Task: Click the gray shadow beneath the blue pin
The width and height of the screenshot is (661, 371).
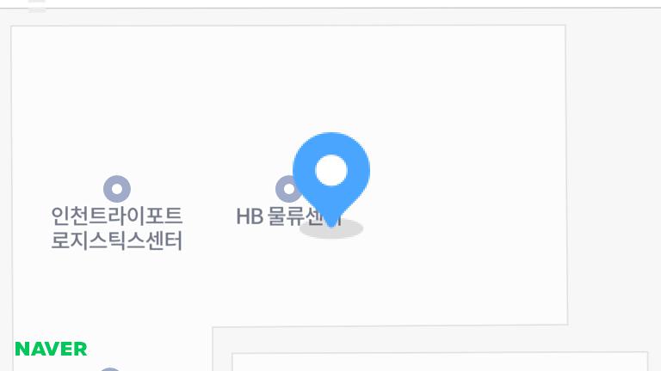Action: (x=331, y=229)
